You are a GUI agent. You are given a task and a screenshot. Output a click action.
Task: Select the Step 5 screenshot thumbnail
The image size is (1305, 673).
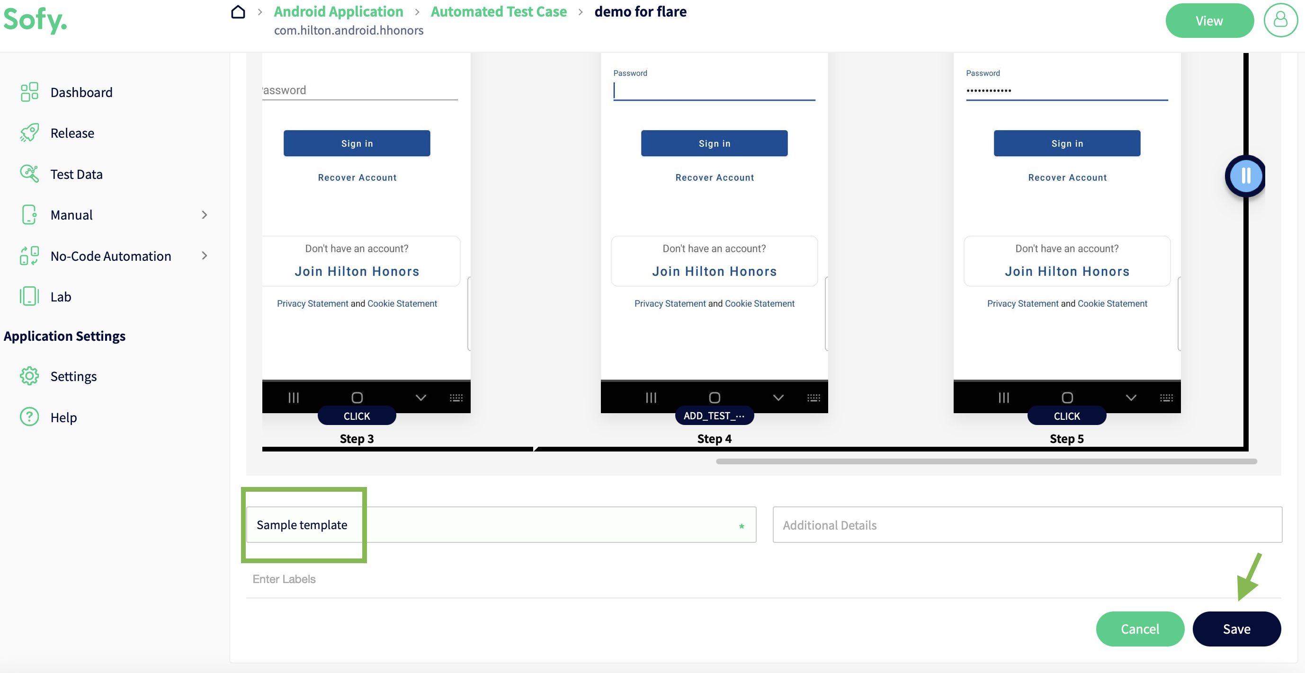click(x=1067, y=232)
